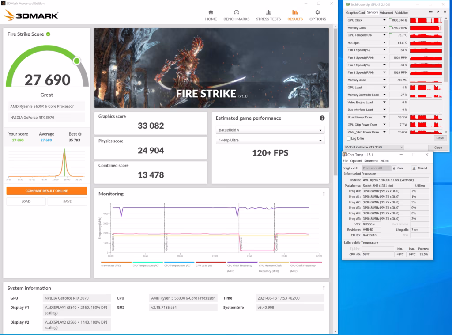Open the Aiuto menu in Core Temp
The width and height of the screenshot is (452, 335).
coord(384,161)
